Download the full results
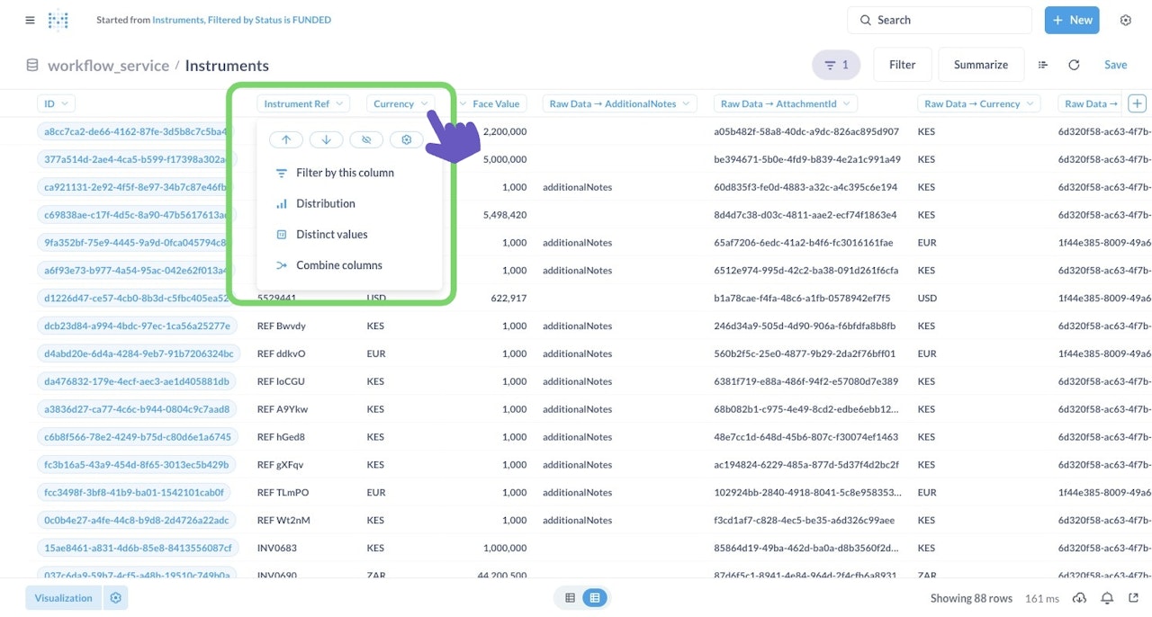This screenshot has height=617, width=1152. point(1079,598)
